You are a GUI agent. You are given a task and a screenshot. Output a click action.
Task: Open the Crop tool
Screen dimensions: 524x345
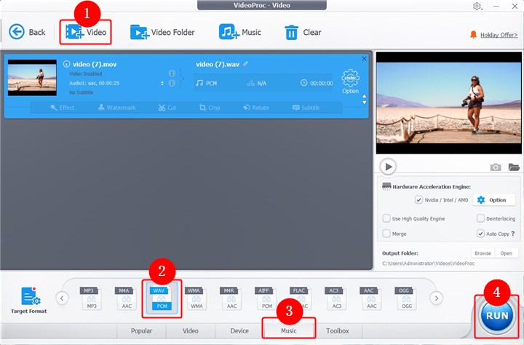click(210, 108)
